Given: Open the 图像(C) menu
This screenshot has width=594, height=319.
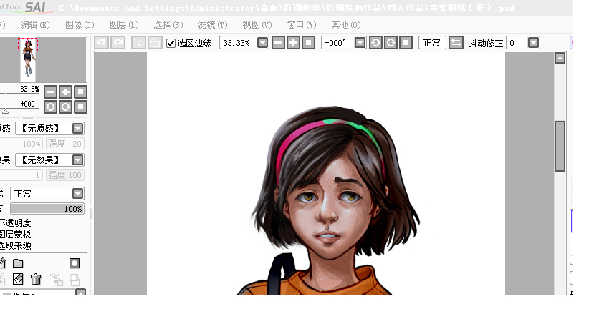Looking at the screenshot, I should pos(80,25).
